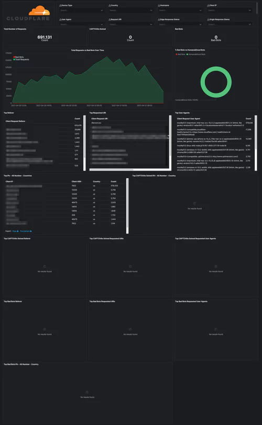
Task: Click warning icon beside Origin Response Status label
Action: (208, 19)
